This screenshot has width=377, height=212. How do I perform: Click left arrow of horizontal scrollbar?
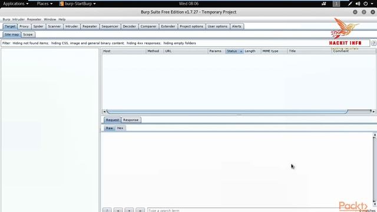point(104,111)
